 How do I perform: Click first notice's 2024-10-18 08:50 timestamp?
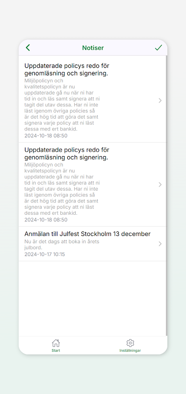point(46,136)
